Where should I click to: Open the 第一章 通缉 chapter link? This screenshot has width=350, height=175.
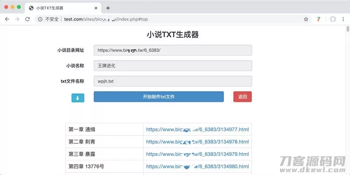197,129
